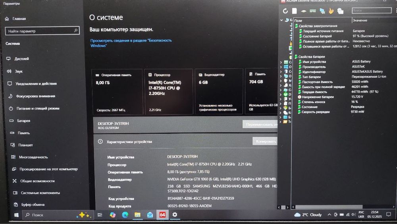Click Код продукта value 00325-81260-18055-AAOEM
The height and width of the screenshot is (224, 397).
click(x=189, y=206)
